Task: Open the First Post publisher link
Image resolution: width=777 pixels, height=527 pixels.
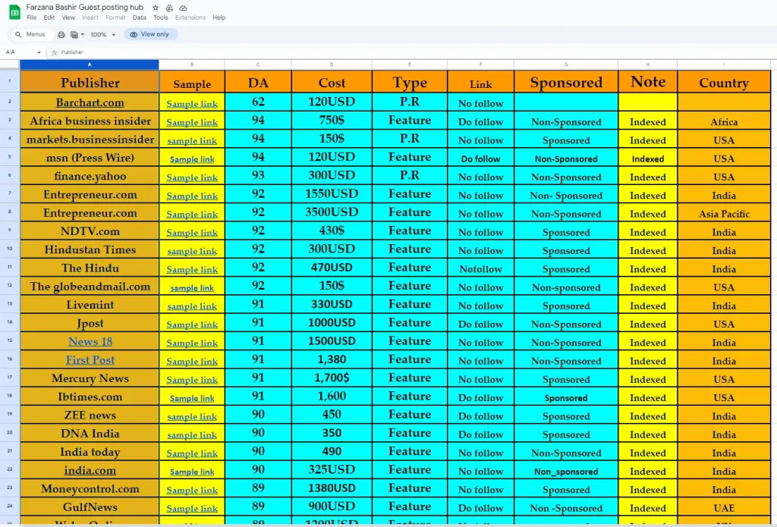Action: pos(90,360)
